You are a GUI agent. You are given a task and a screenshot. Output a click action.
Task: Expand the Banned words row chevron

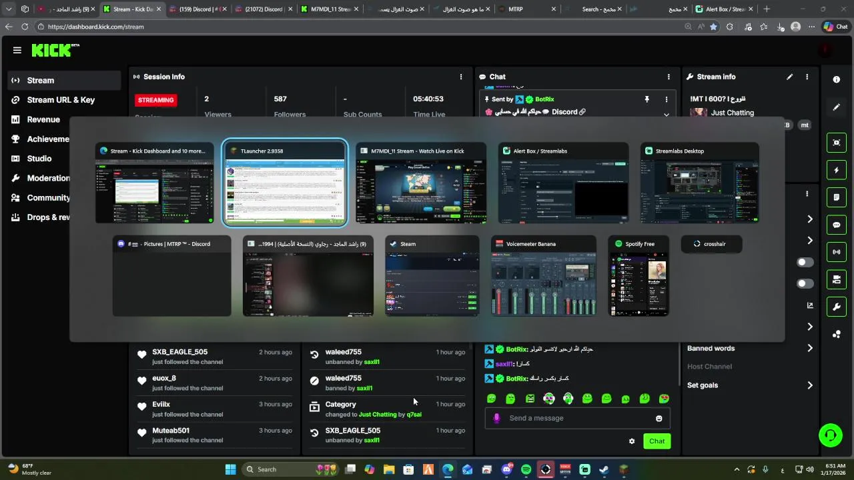click(810, 348)
